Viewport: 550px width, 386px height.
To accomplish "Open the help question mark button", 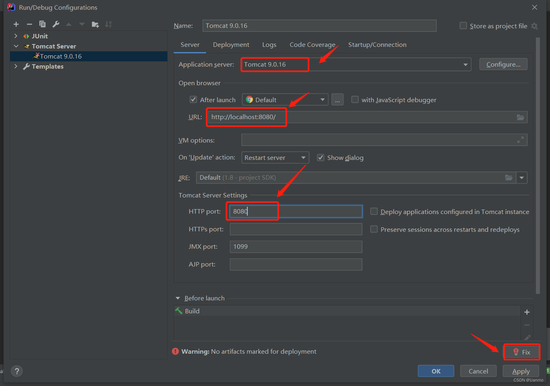I will 17,371.
